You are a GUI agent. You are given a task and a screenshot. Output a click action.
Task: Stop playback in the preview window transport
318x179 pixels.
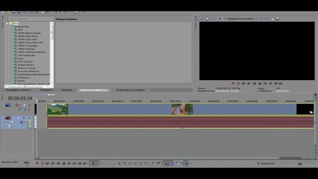(x=259, y=83)
